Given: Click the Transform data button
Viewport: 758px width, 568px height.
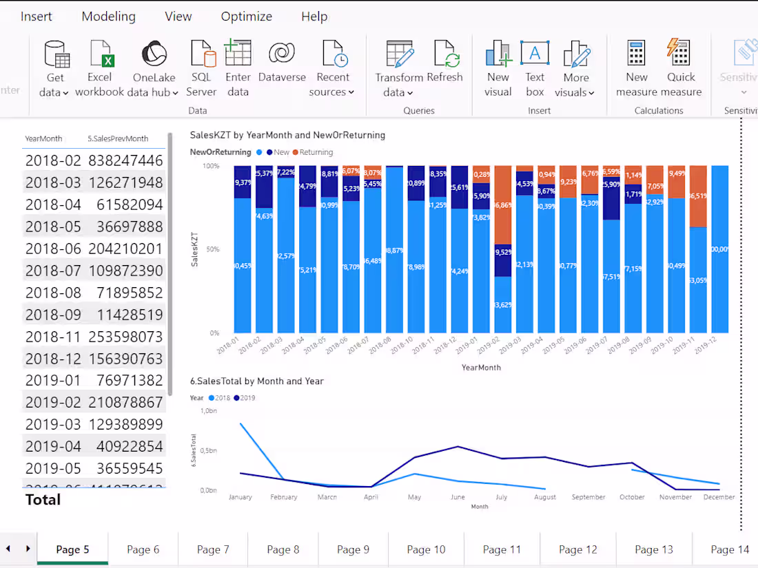Looking at the screenshot, I should (398, 65).
